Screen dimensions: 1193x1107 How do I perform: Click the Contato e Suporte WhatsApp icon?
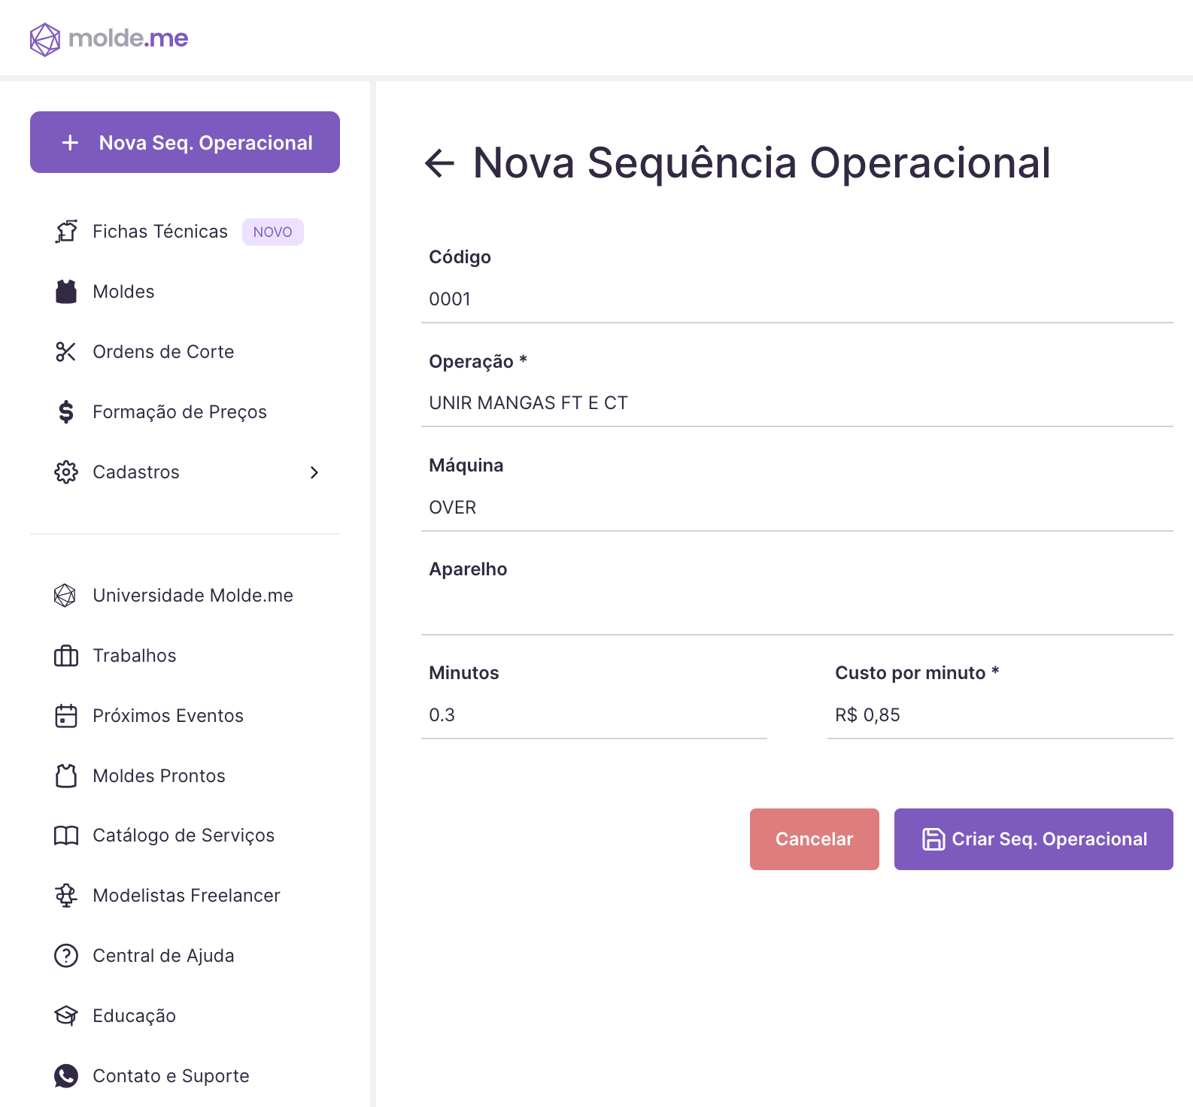point(66,1076)
